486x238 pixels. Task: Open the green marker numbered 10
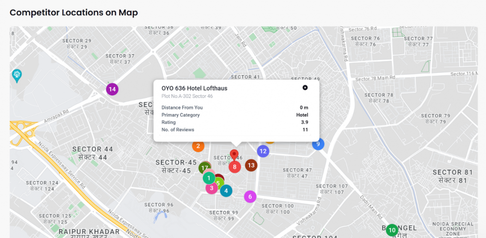(392, 230)
